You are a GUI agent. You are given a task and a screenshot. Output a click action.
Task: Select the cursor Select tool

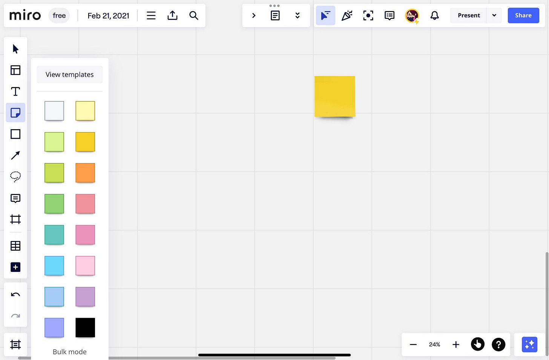pos(15,49)
